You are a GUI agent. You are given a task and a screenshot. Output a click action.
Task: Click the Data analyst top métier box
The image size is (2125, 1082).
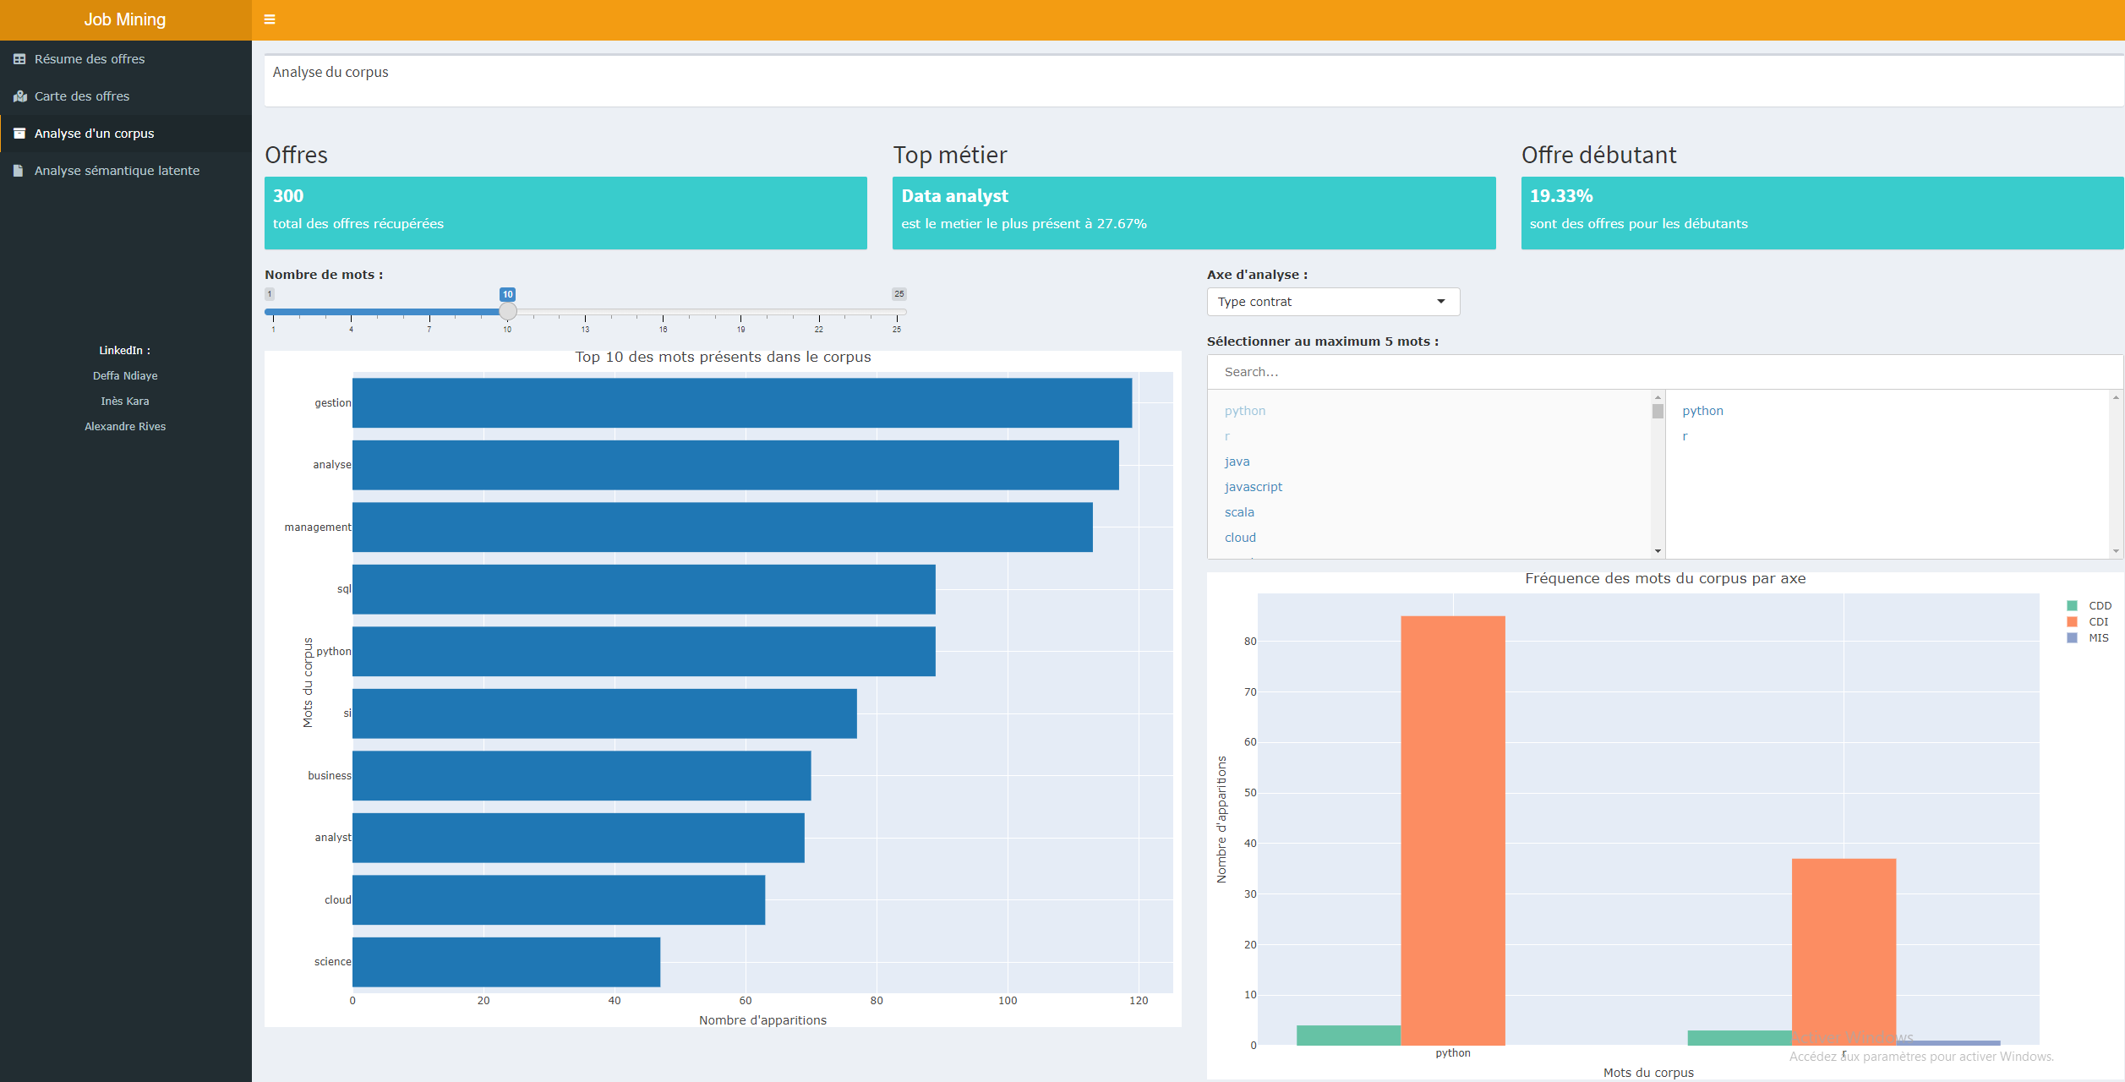coord(1194,213)
